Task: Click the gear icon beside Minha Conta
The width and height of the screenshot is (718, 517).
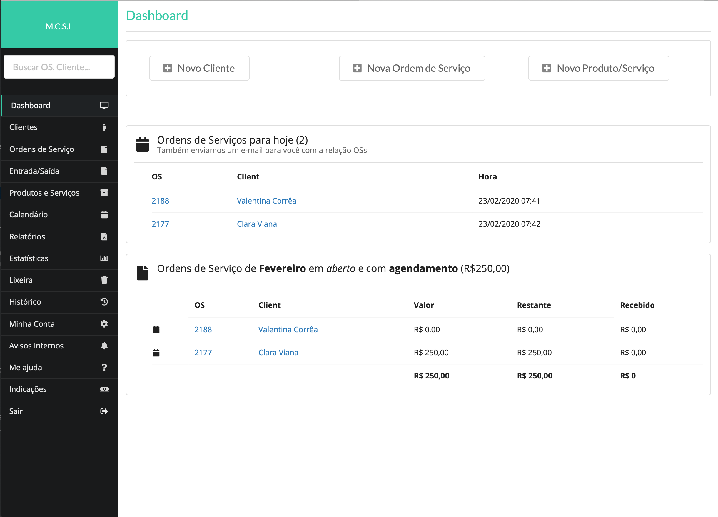Action: click(x=104, y=324)
